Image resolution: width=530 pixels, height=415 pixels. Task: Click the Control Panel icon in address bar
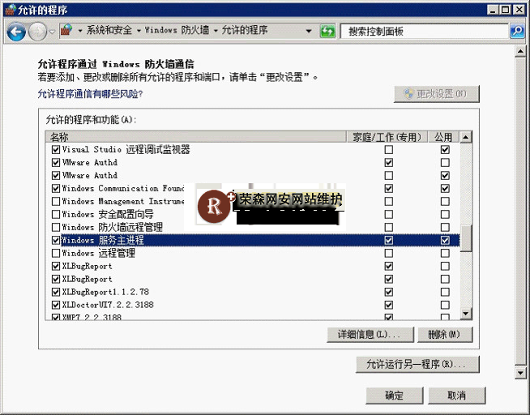(x=66, y=31)
